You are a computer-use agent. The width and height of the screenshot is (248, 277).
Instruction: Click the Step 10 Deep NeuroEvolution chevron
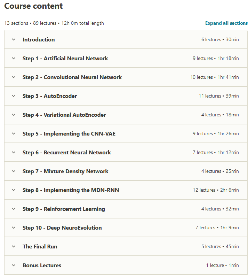pyautogui.click(x=14, y=228)
